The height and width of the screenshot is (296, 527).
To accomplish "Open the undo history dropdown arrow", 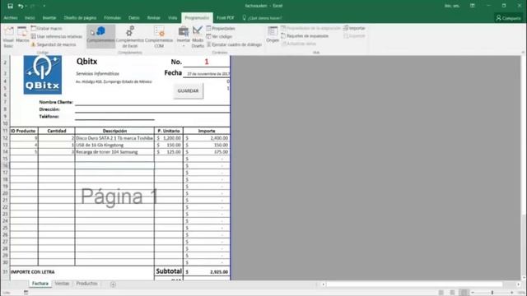I will (x=26, y=6).
